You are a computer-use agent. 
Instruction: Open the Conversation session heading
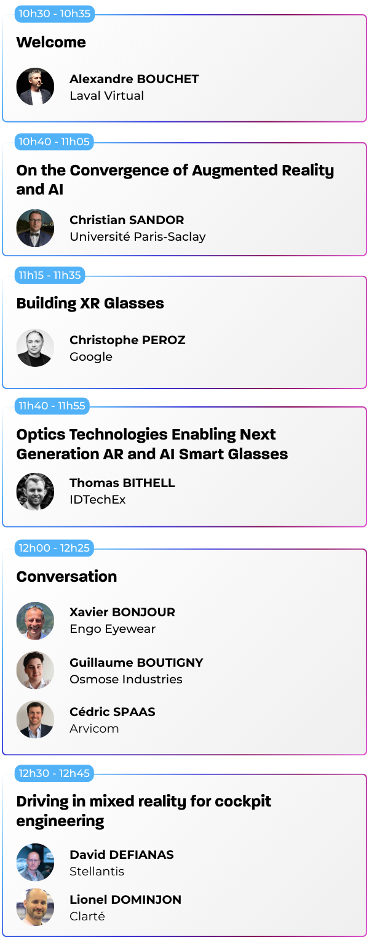(66, 576)
